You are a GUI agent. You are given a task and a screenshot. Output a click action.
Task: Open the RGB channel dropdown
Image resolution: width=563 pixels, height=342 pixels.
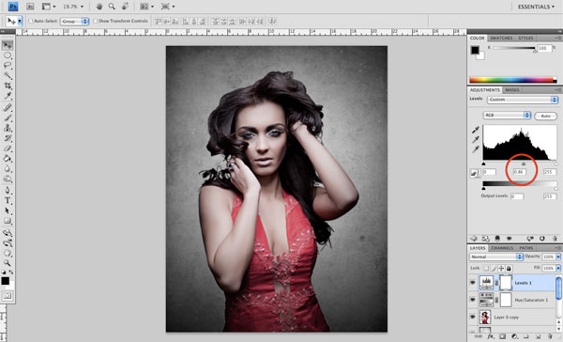tap(507, 115)
